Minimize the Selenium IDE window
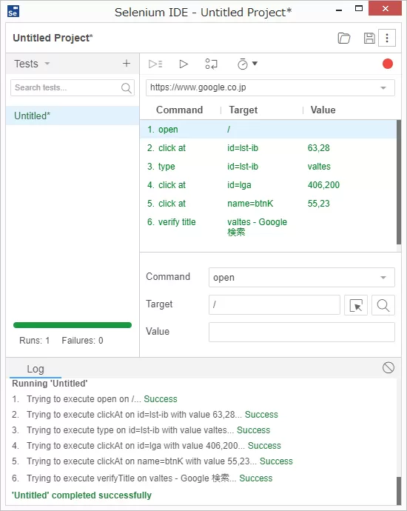 coord(339,10)
